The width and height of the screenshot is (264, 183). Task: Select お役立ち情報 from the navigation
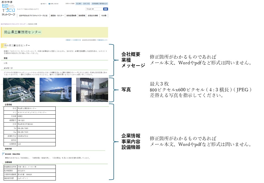pos(92,15)
